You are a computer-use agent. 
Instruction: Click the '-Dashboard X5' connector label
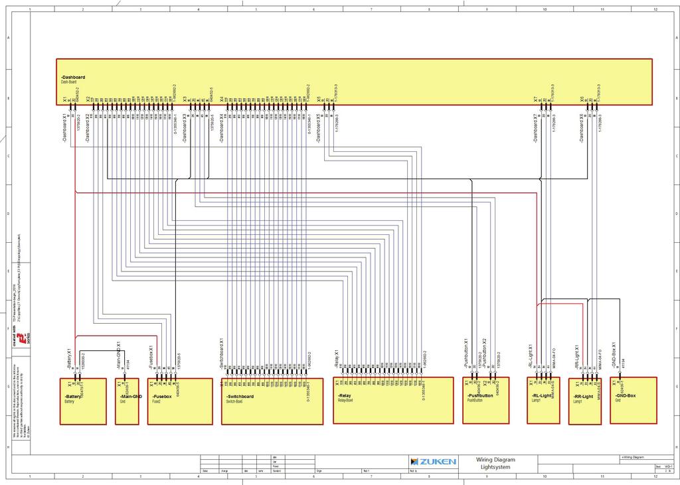(x=318, y=128)
